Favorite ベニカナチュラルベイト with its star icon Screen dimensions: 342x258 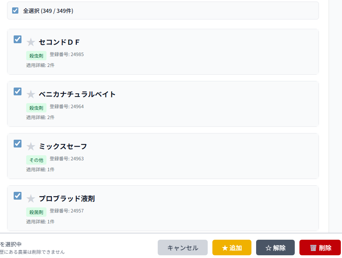click(x=31, y=94)
